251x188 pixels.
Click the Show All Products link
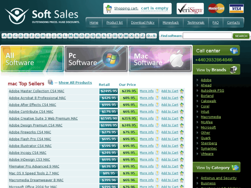pyautogui.click(x=75, y=82)
